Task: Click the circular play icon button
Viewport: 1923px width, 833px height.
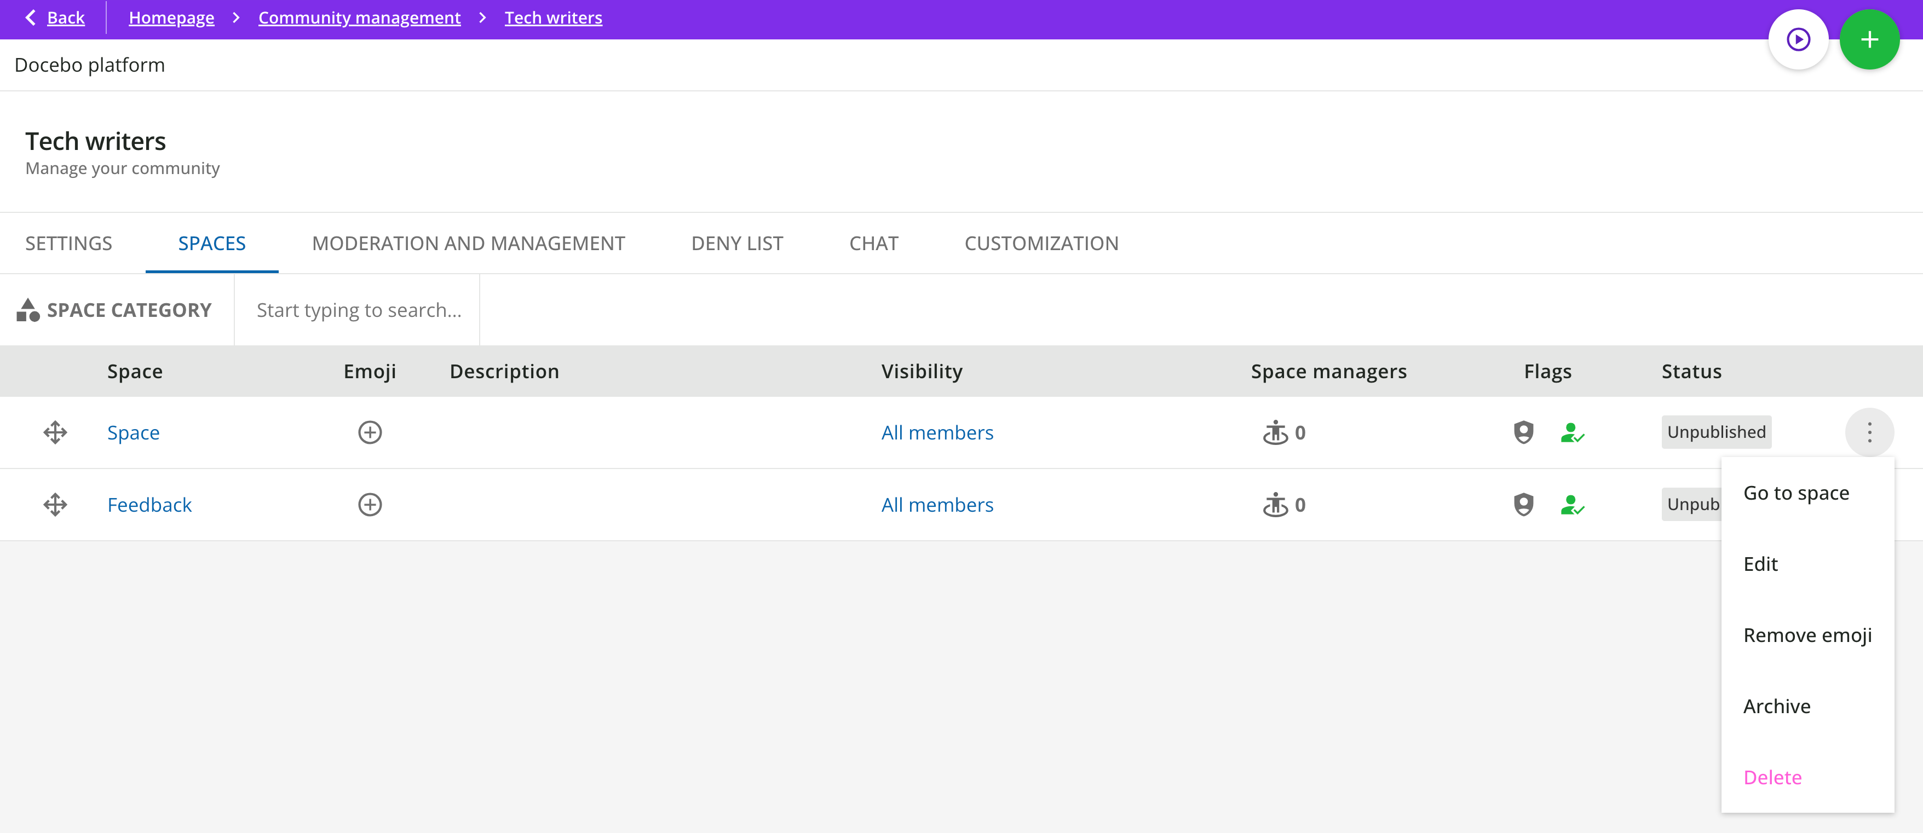Action: click(x=1798, y=39)
